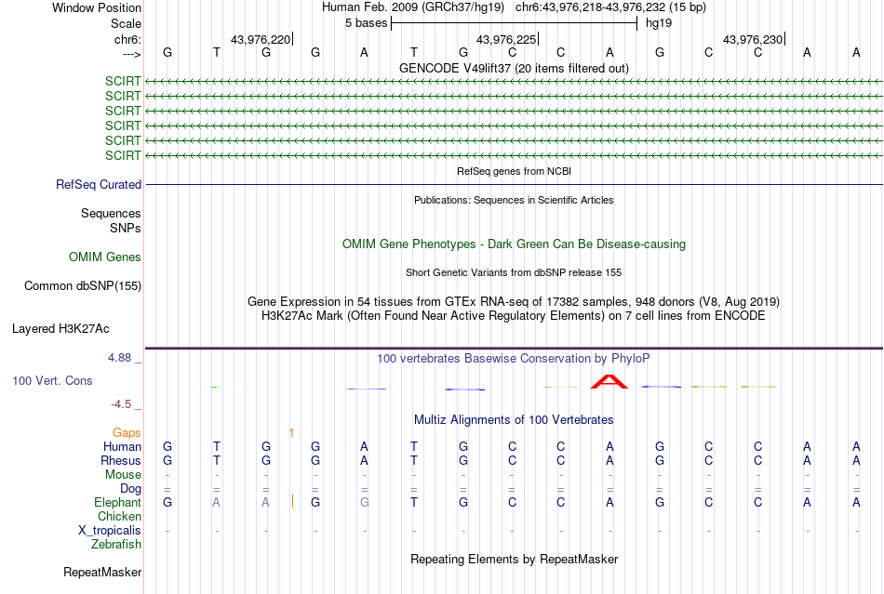Select the Elephant species row label

coord(117,502)
